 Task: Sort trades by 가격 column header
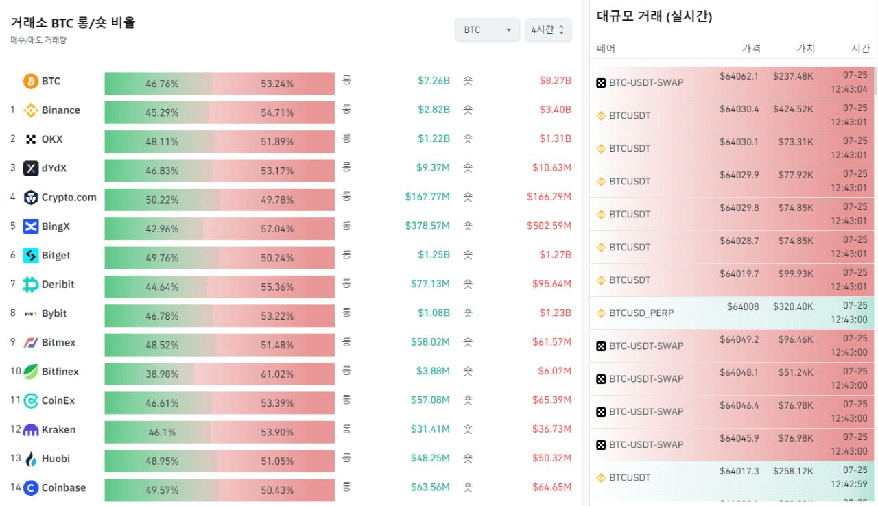(x=750, y=49)
